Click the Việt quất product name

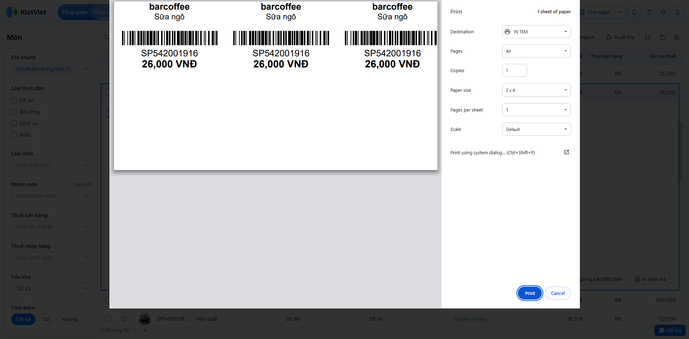[207, 319]
